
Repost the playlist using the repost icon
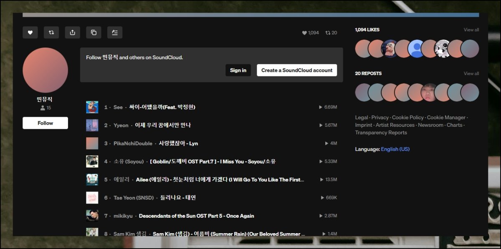point(51,33)
